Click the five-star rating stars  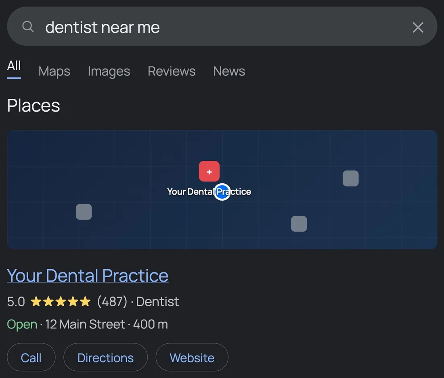tap(61, 301)
